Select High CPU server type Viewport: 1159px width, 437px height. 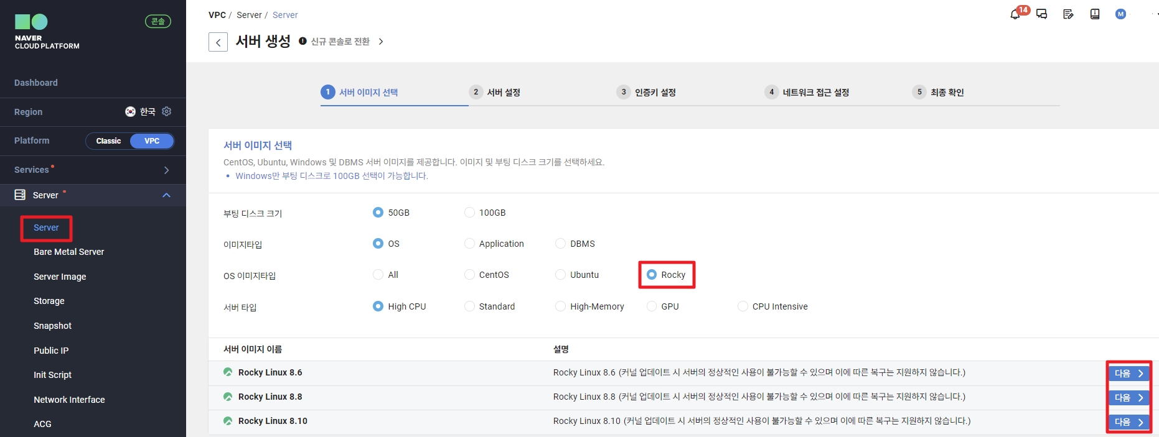tap(378, 306)
